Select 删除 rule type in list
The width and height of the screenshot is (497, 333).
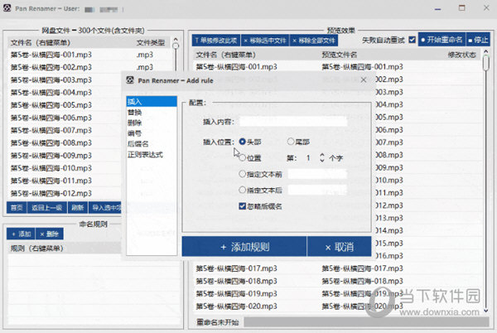pos(152,123)
